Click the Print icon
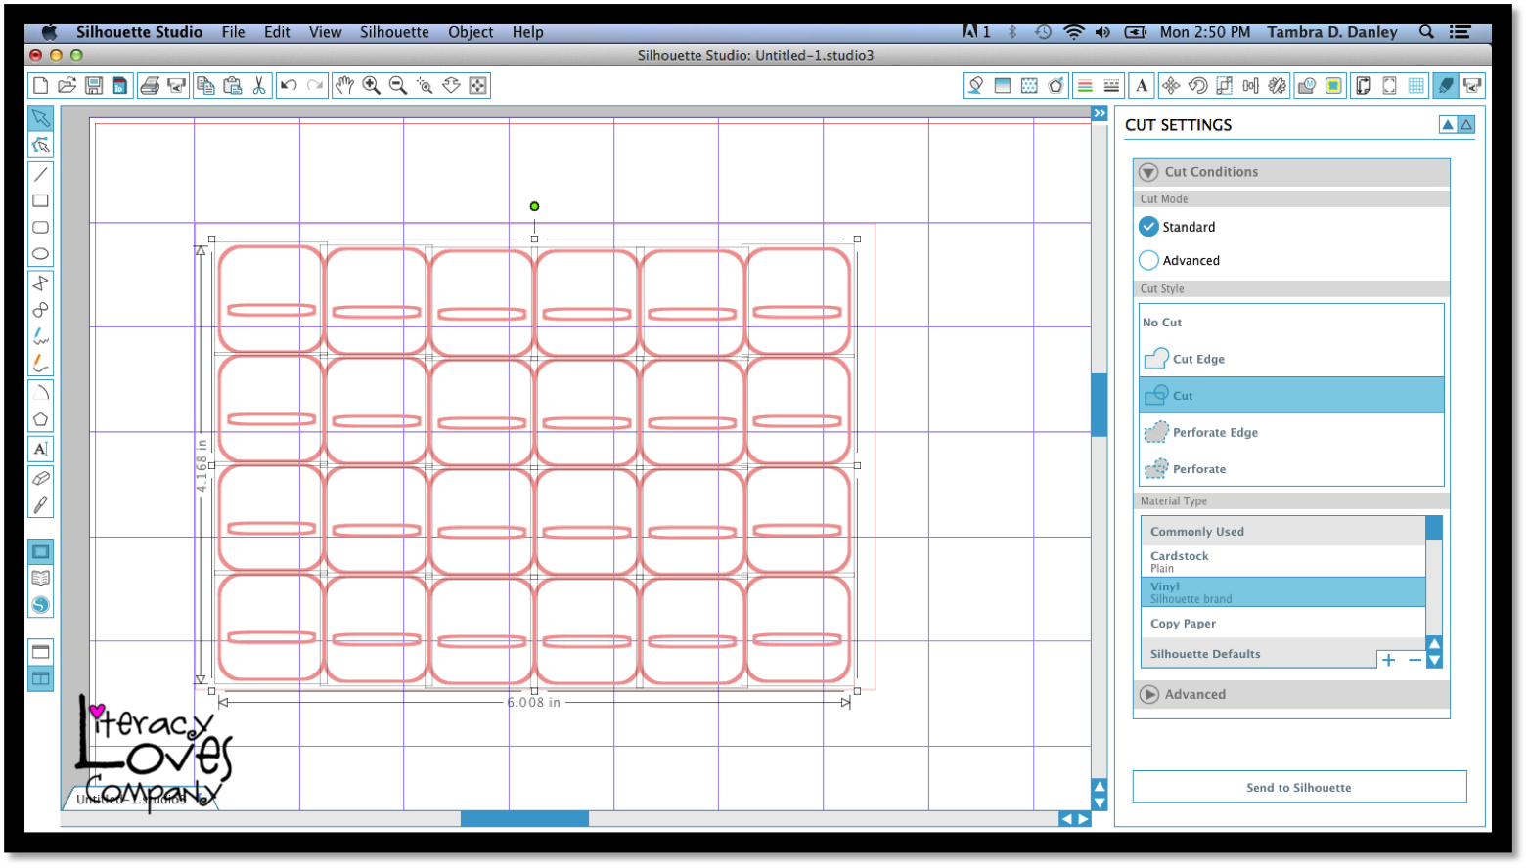Viewport: 1528px width, 868px height. (150, 86)
